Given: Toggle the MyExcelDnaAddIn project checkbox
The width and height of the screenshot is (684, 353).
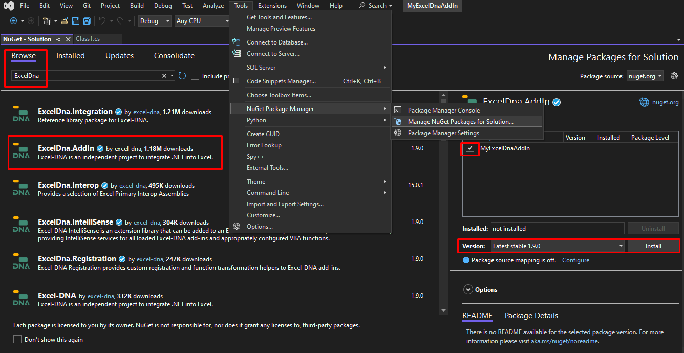Looking at the screenshot, I should (470, 148).
